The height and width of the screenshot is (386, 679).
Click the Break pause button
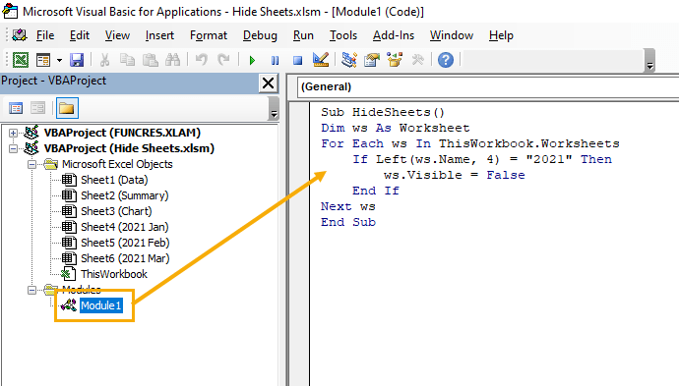pyautogui.click(x=275, y=60)
